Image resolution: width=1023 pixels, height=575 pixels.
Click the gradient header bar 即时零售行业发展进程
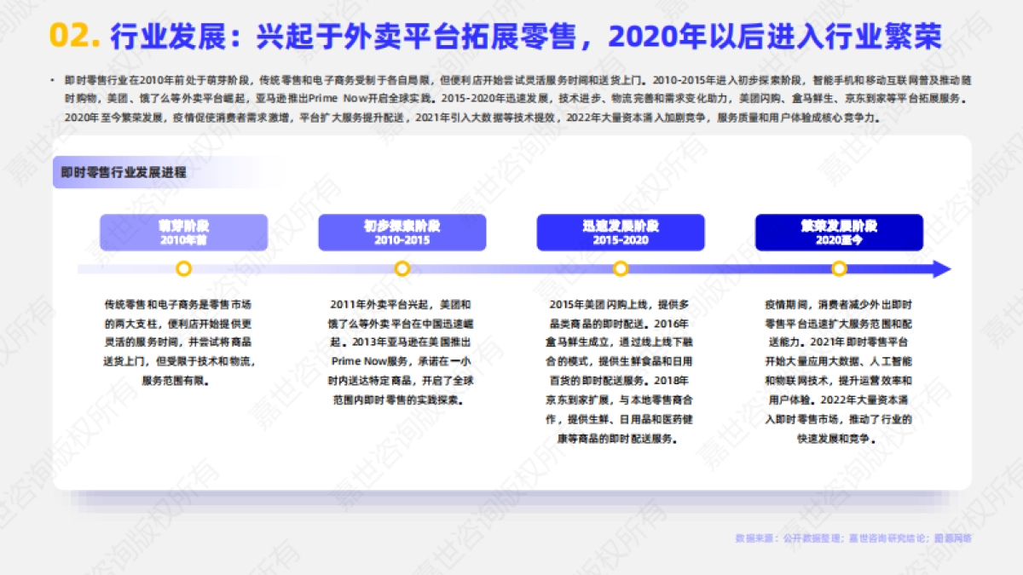pyautogui.click(x=124, y=170)
